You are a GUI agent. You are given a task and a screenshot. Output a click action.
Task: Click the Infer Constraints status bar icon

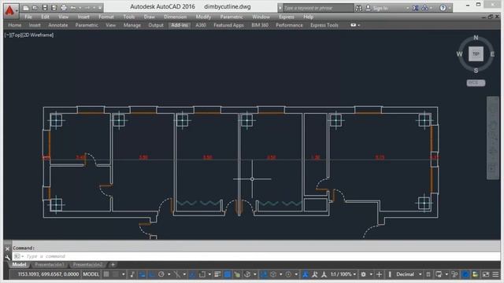coord(132,274)
